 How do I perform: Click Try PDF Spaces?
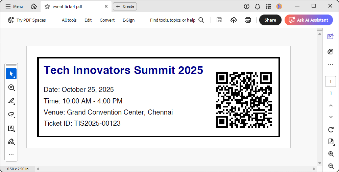coord(27,20)
